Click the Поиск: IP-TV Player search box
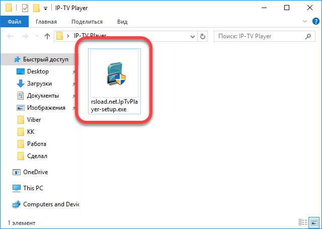This screenshot has width=322, height=229. pos(265,36)
